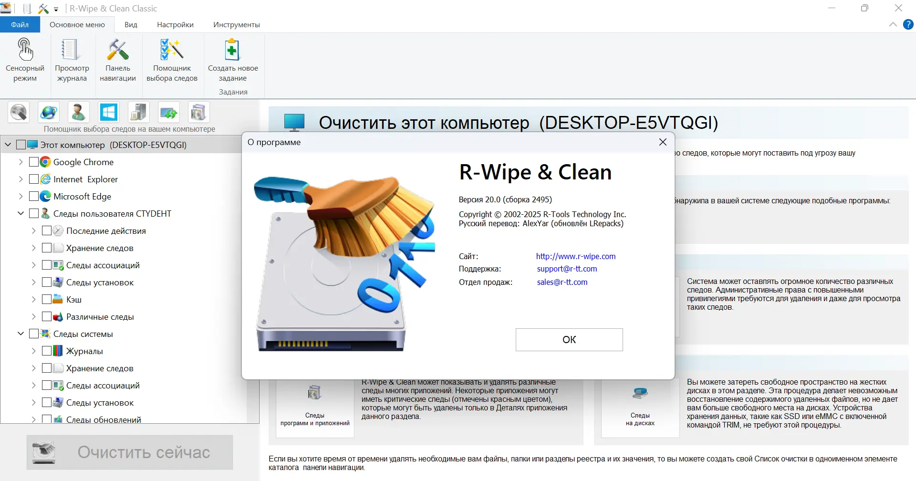Expand the Последние действия tree item
The height and width of the screenshot is (481, 916).
(33, 230)
